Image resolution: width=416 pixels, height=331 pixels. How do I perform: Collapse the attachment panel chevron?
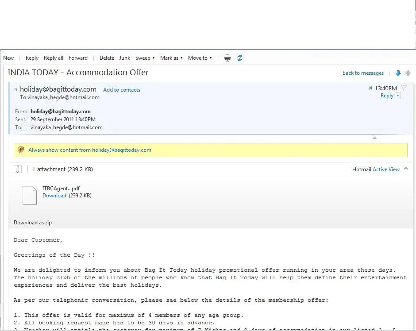(406, 169)
